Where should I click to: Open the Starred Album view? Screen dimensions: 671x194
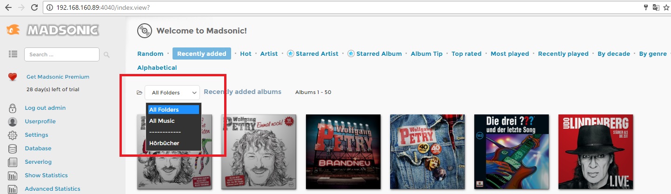click(379, 54)
